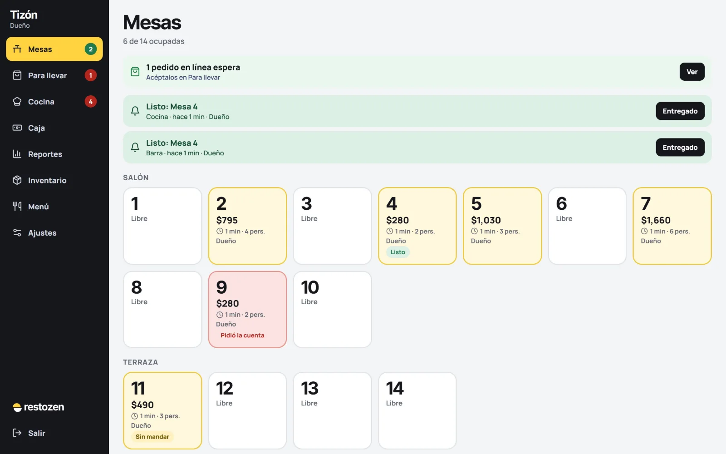Click the Pidió la cuenta label
The image size is (726, 454).
tap(242, 336)
